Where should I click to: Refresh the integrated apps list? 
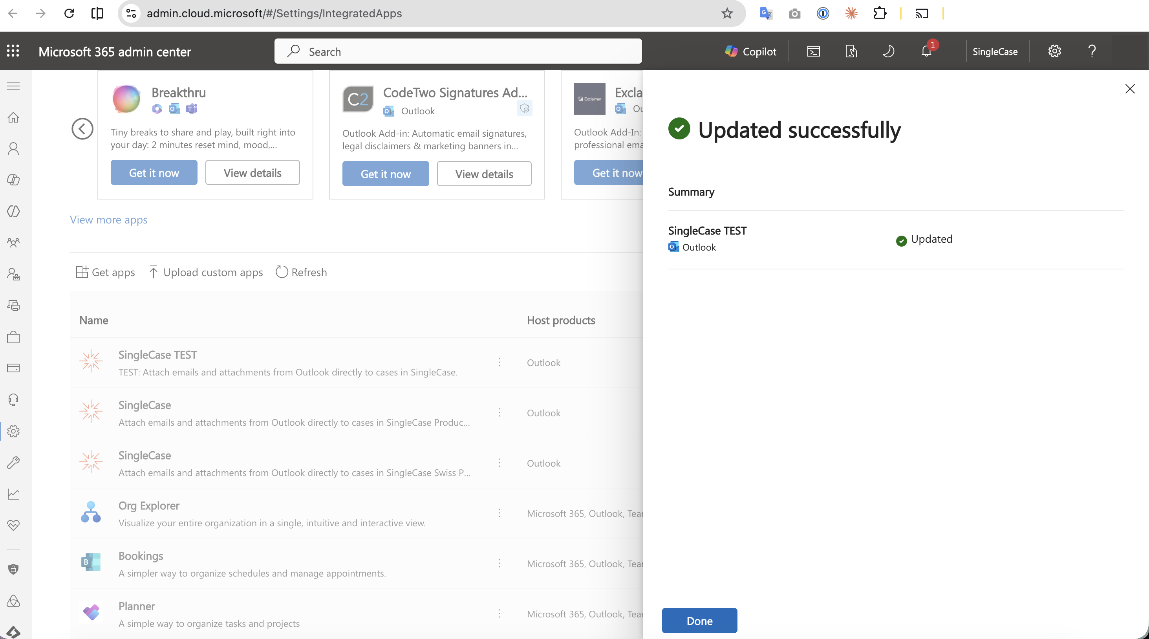tap(301, 272)
